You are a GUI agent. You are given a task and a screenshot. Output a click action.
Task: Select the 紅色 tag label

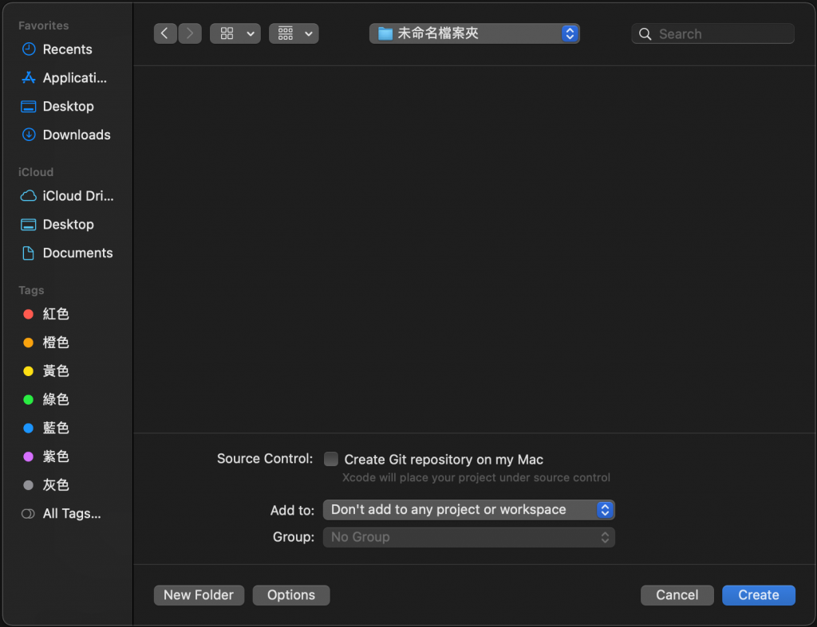[56, 314]
